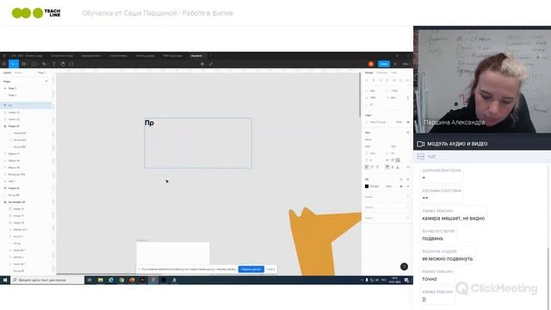Open the Figma help button

[x=404, y=267]
